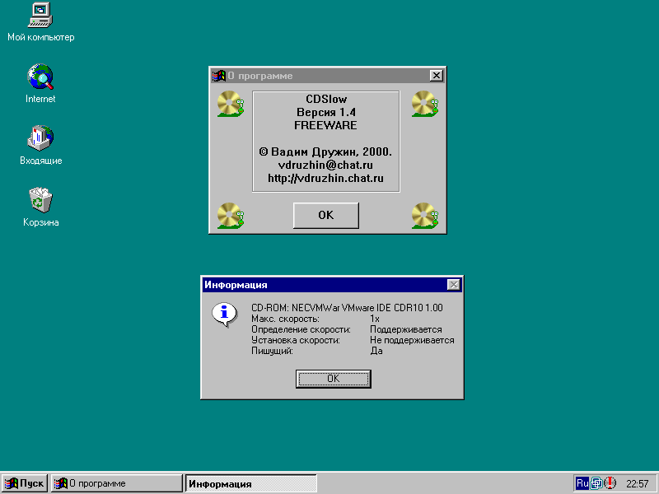659x494 pixels.
Task: Open the Пуск start menu
Action: click(25, 483)
